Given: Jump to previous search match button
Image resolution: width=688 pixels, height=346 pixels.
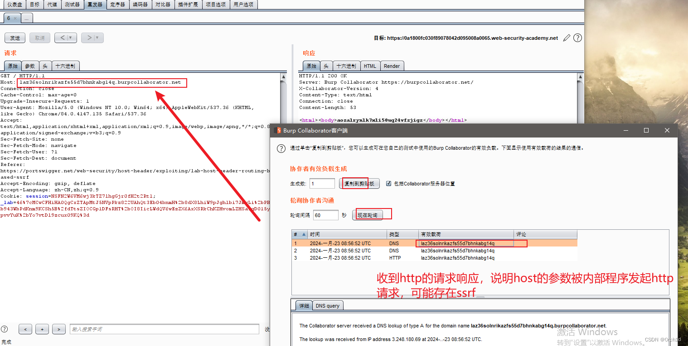Looking at the screenshot, I should tap(25, 329).
